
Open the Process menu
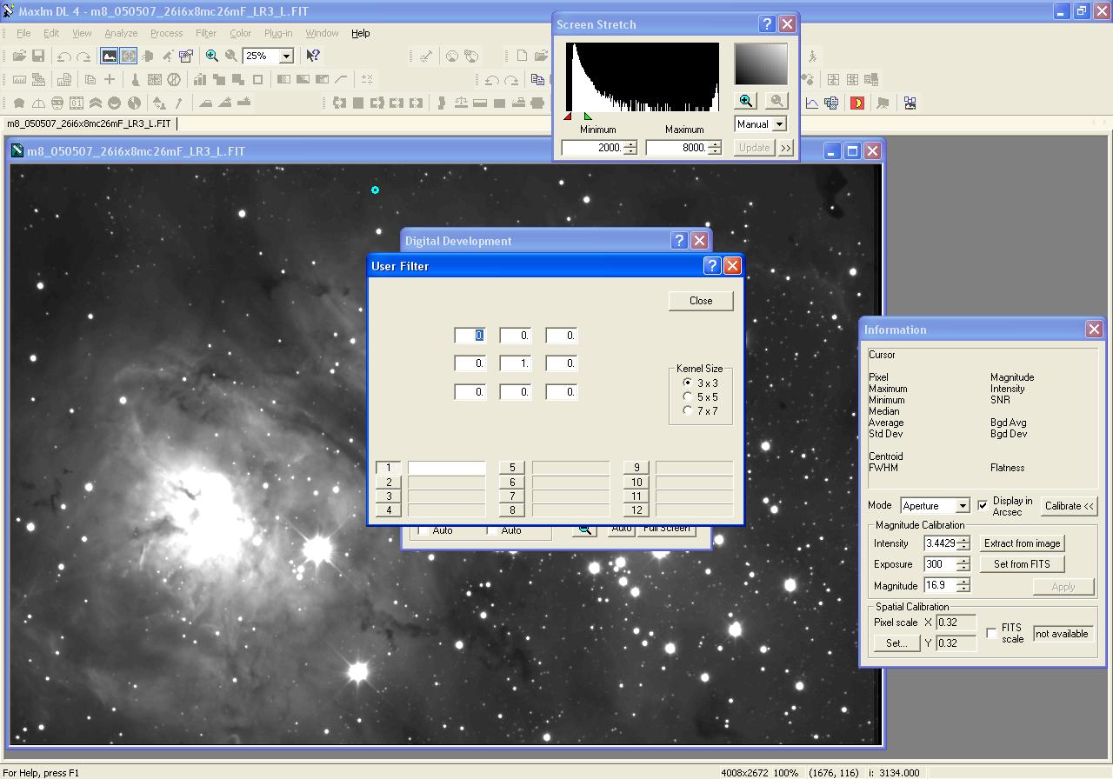coord(166,33)
